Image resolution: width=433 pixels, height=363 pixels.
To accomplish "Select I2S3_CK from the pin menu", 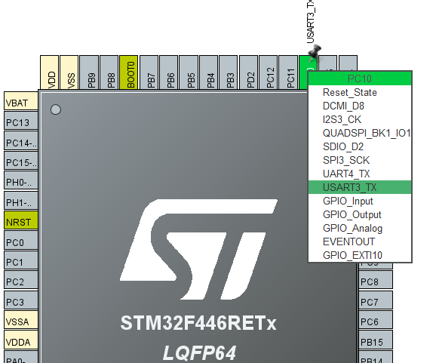I will pyautogui.click(x=360, y=119).
